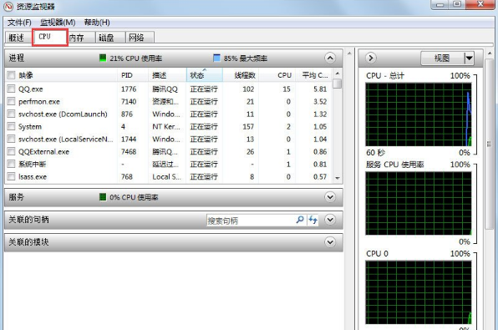Focus the 搜索句柄 search box
This screenshot has width=498, height=330.
(251, 221)
